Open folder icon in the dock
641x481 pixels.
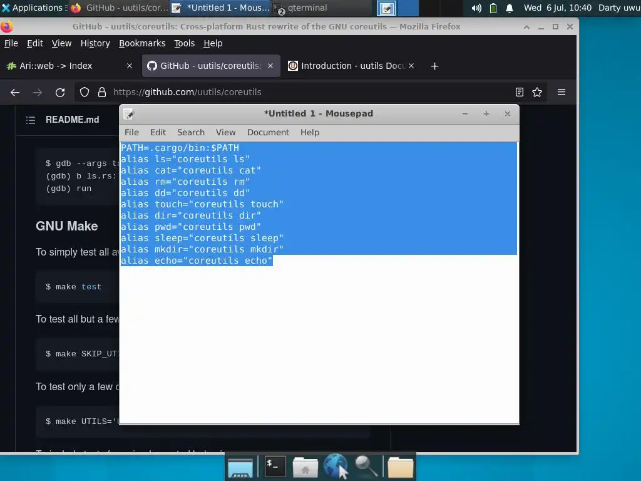(x=400, y=467)
